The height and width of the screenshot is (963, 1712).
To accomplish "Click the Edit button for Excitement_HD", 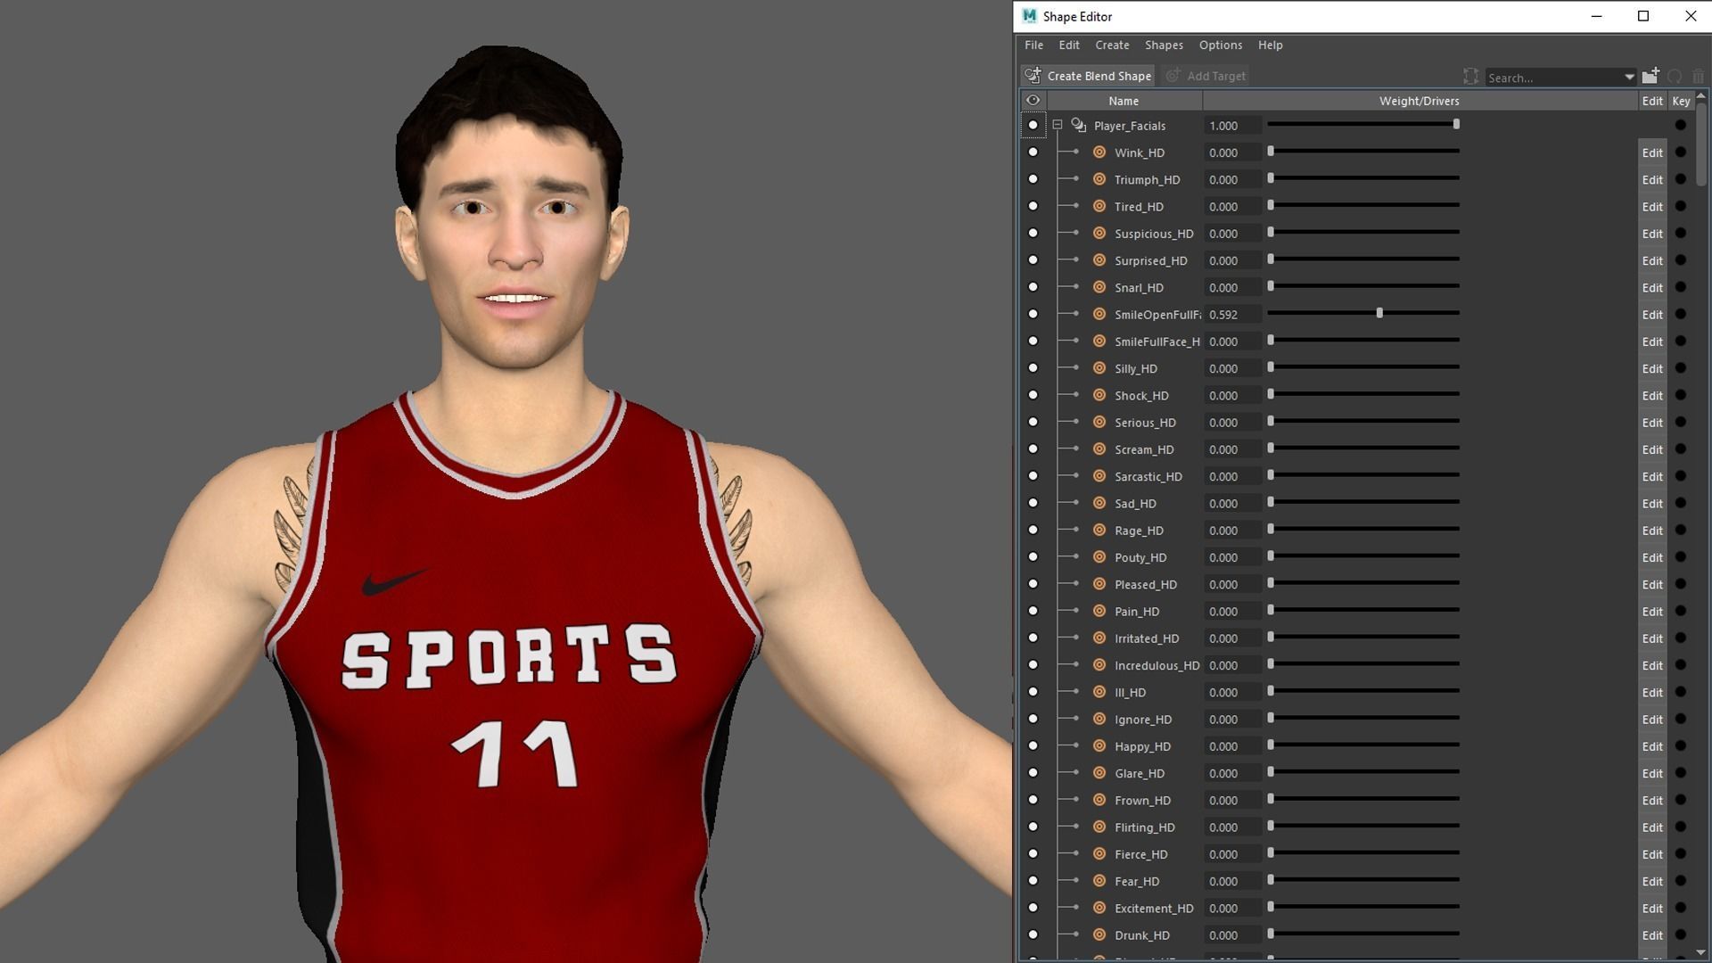I will 1652,908.
